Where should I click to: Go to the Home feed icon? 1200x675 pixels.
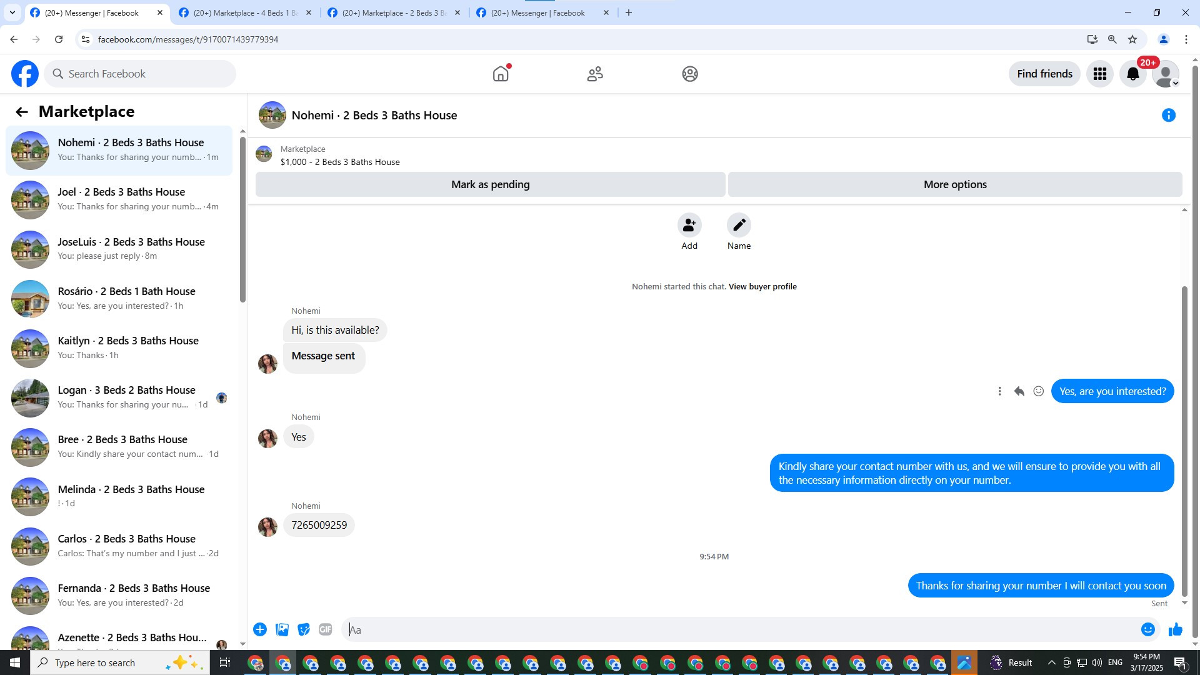click(x=501, y=74)
